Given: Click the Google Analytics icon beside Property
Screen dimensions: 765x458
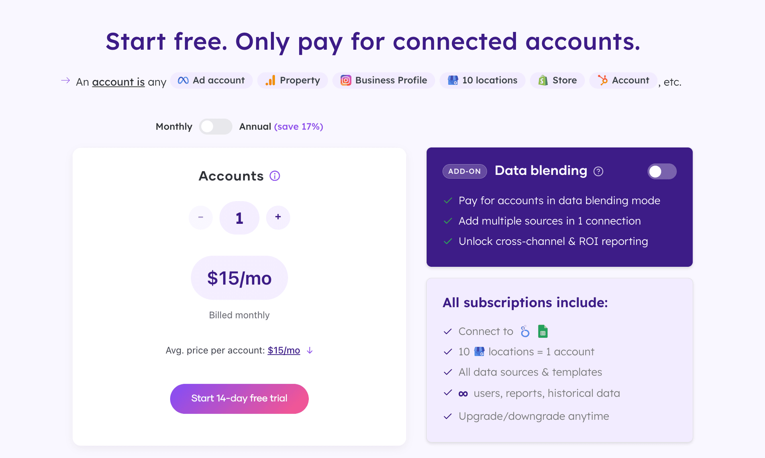Looking at the screenshot, I should (x=271, y=80).
